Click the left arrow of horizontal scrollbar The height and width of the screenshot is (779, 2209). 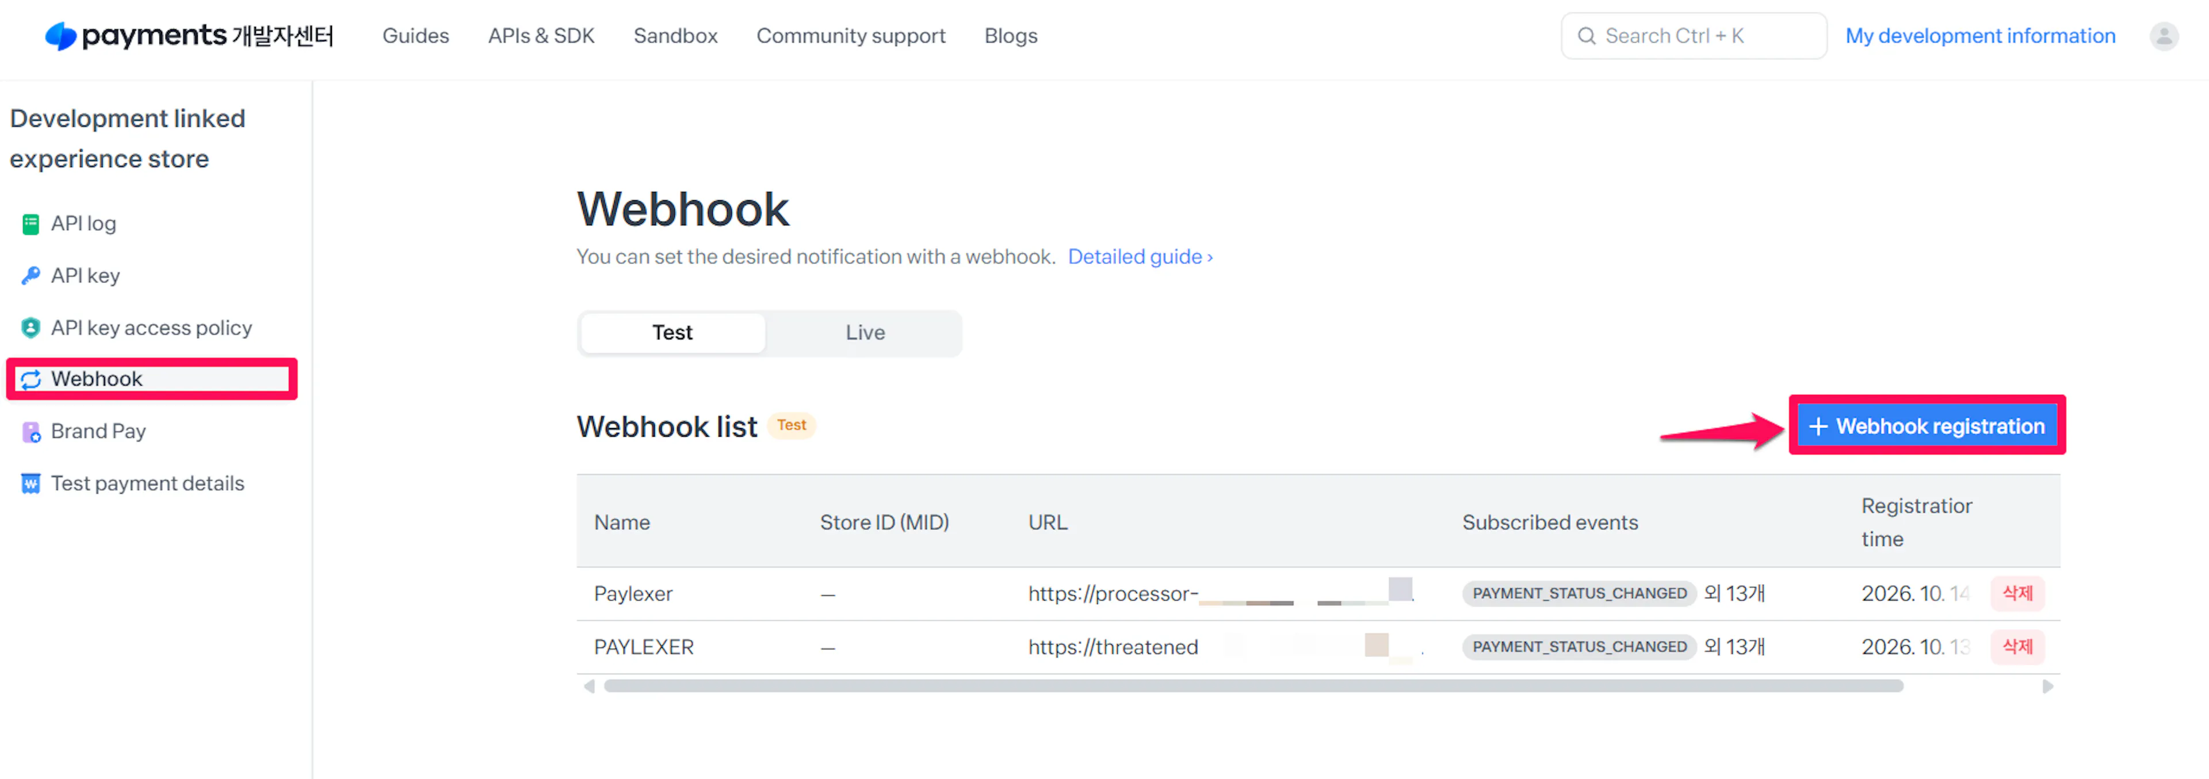click(x=589, y=686)
